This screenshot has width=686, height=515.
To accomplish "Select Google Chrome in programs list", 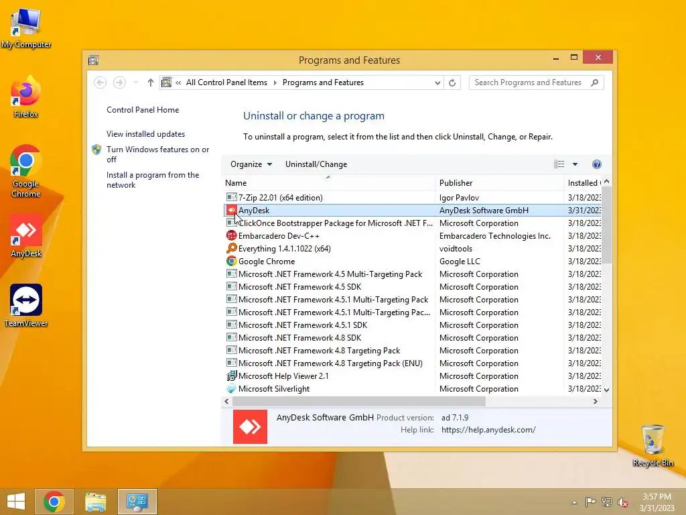I will click(x=413, y=261).
